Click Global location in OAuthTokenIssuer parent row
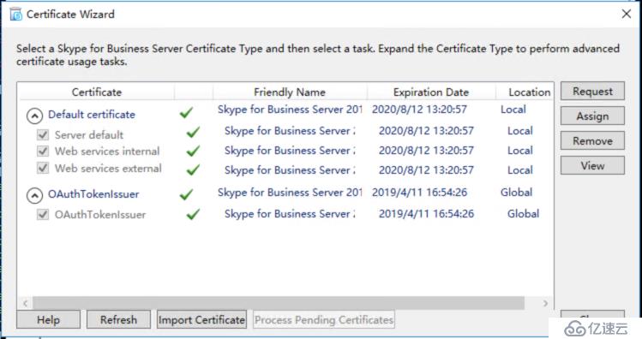This screenshot has width=642, height=339. (516, 193)
